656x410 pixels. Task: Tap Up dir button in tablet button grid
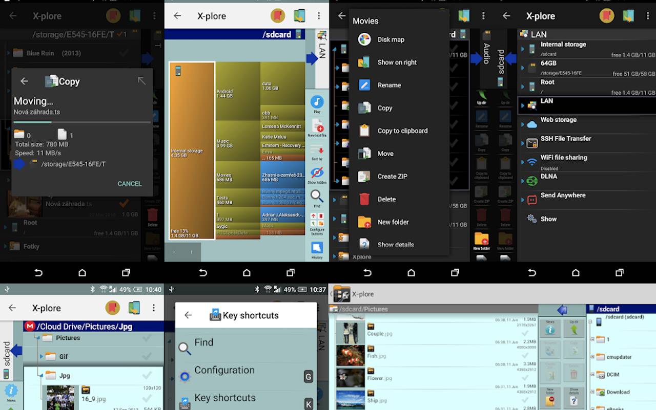coord(574,328)
